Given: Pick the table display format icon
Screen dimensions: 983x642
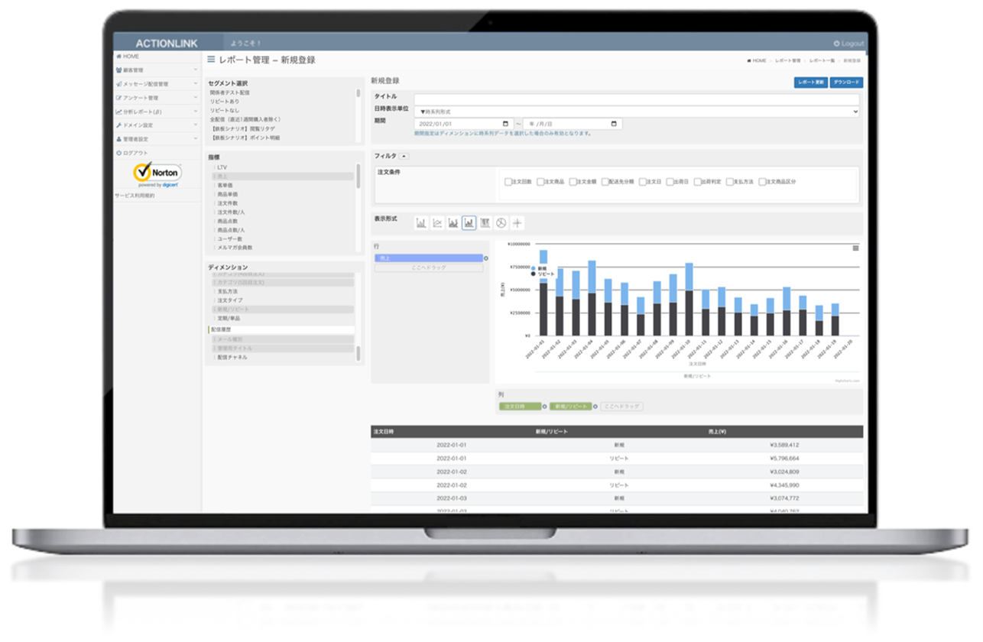Looking at the screenshot, I should [485, 223].
